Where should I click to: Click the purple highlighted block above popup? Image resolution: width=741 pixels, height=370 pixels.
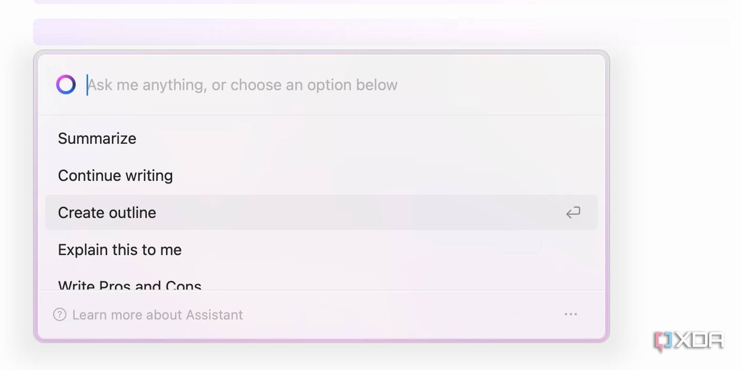pos(381,32)
